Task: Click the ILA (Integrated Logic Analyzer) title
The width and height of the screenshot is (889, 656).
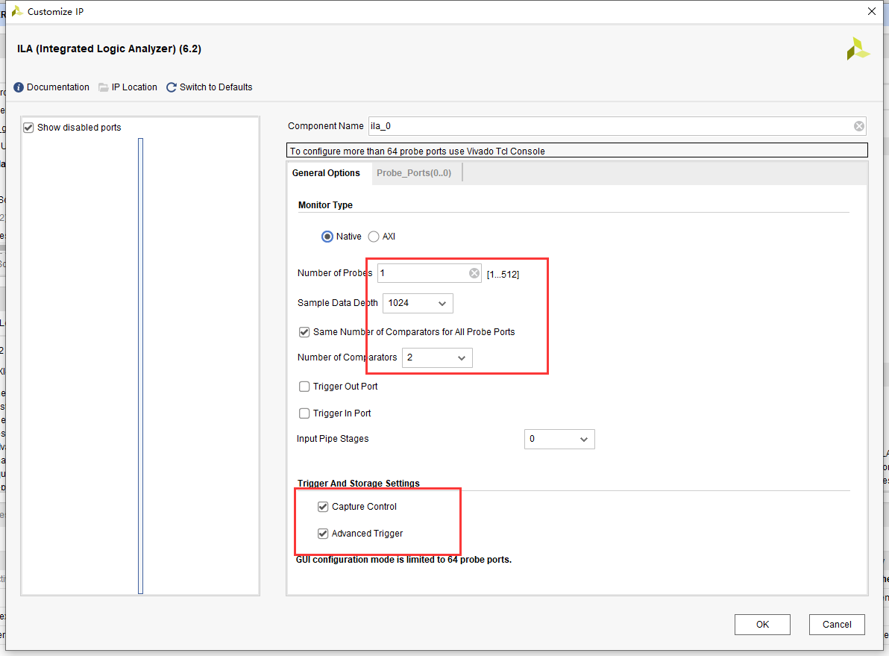Action: tap(109, 49)
